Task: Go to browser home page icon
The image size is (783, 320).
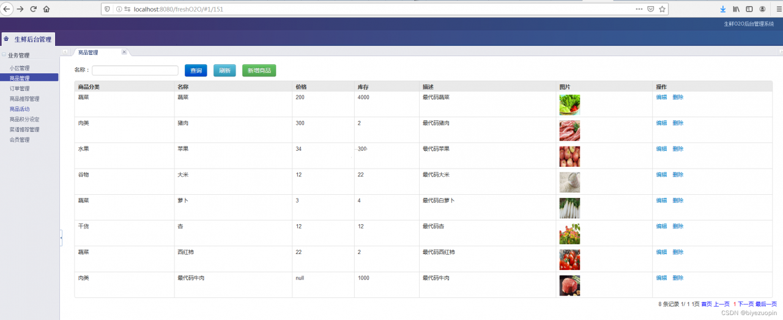Action: (x=46, y=9)
